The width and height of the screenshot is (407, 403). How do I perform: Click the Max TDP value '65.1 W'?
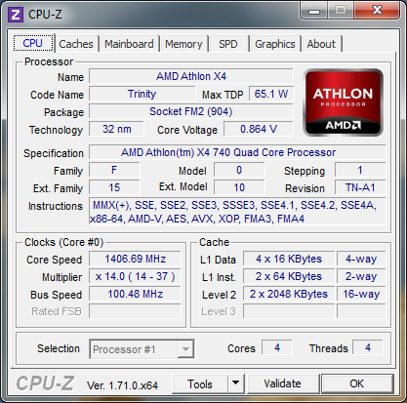coord(271,94)
